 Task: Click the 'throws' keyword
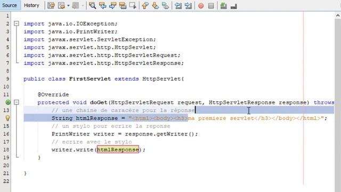pyautogui.click(x=324, y=102)
